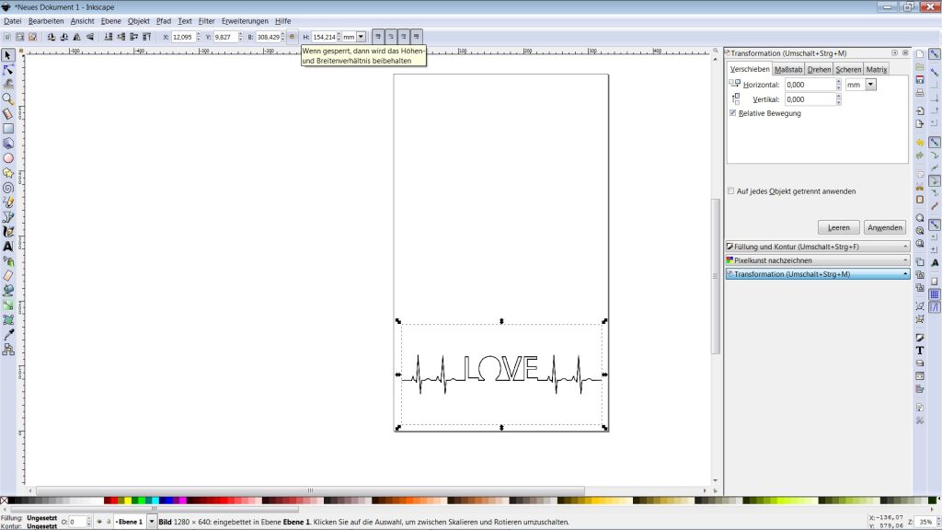
Task: Toggle the width-height ratio lock
Action: point(293,37)
